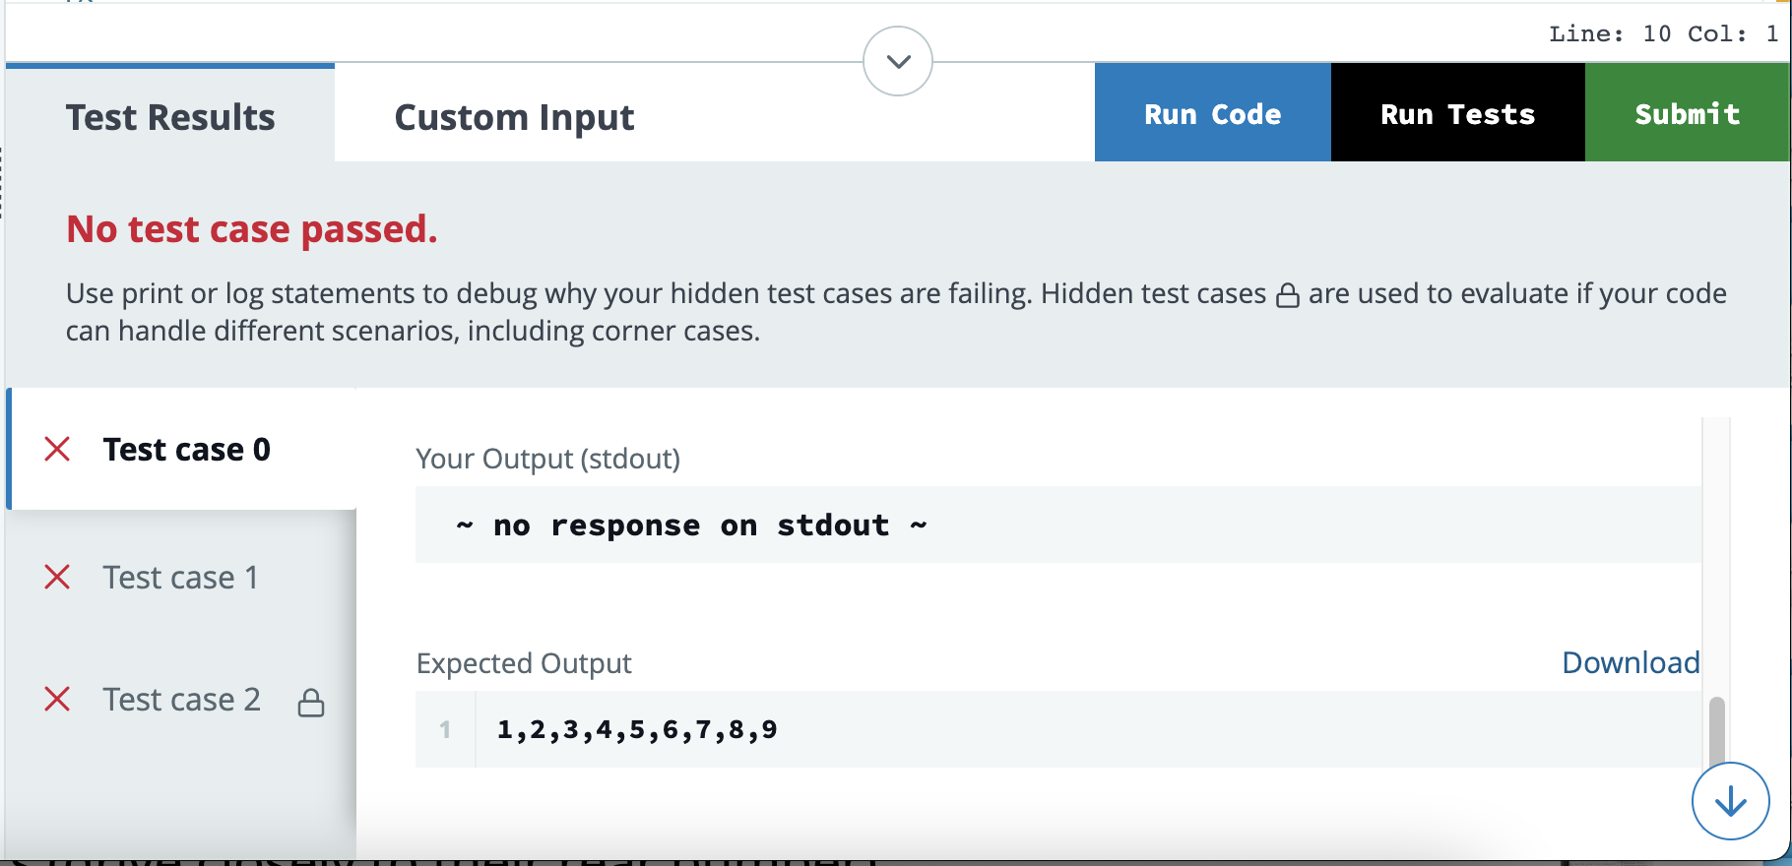Click the red X beside Test case 2
The width and height of the screenshot is (1792, 866).
click(x=57, y=699)
